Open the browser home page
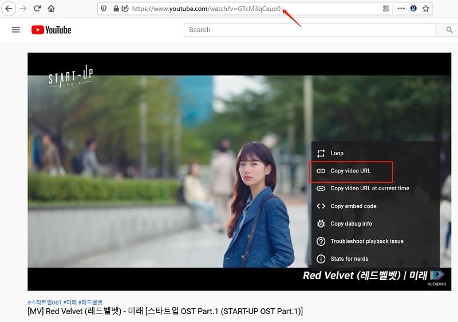Screen dimensions: 458x322 51,9
